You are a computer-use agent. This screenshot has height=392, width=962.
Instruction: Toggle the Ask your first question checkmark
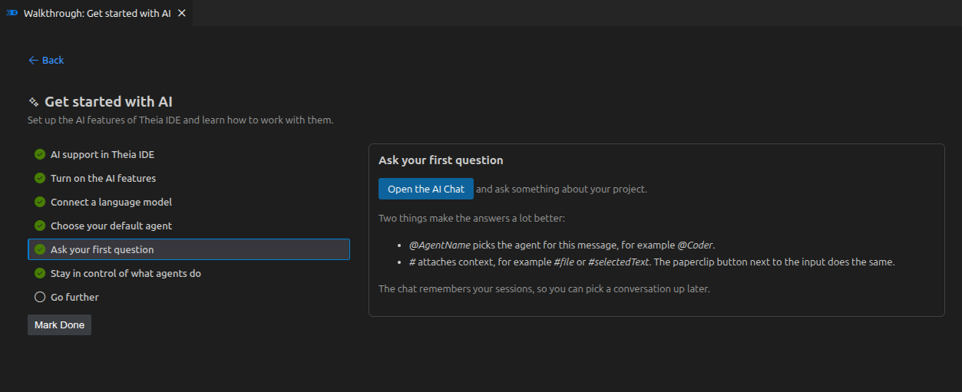pos(40,249)
